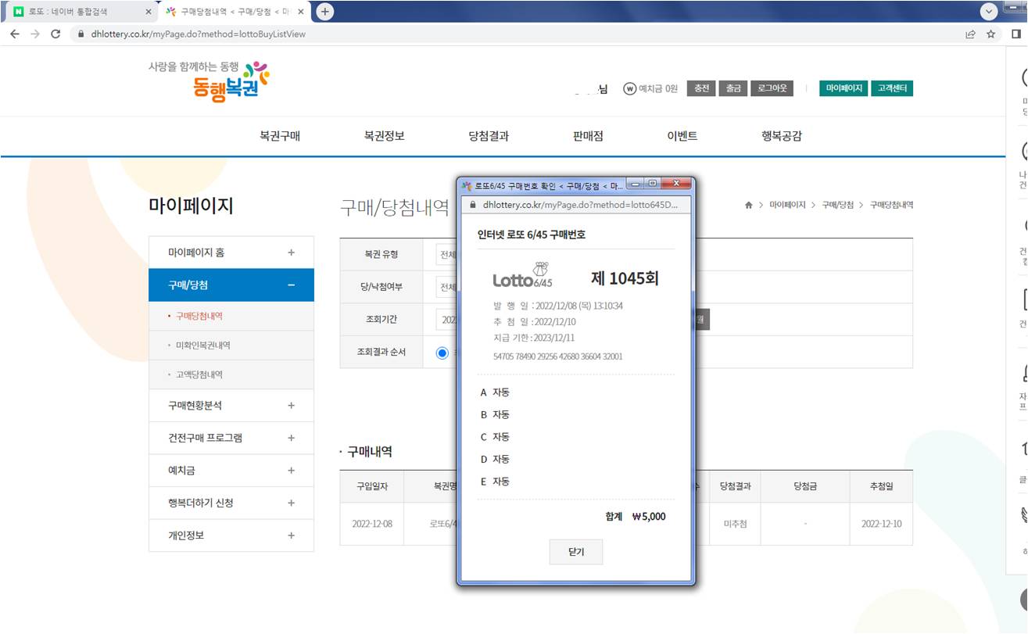Screen dimensions: 1028x634
Task: Click the Lotto 6/45 logo in popup
Action: tap(523, 276)
